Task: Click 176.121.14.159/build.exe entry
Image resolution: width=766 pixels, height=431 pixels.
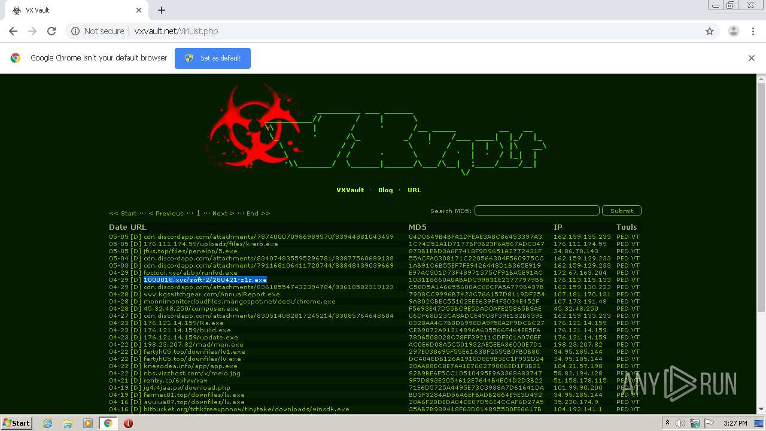Action: [187, 330]
